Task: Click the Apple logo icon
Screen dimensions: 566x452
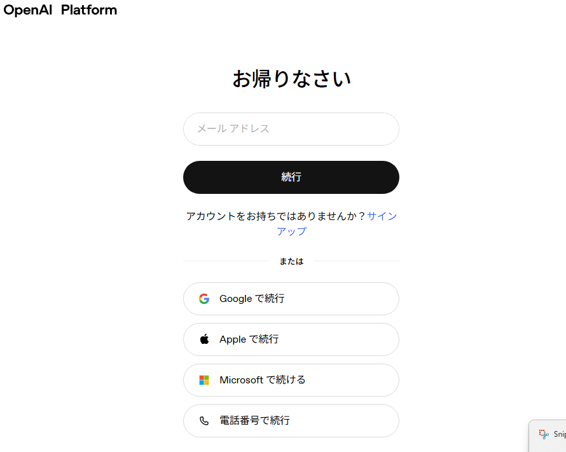Action: [x=204, y=339]
